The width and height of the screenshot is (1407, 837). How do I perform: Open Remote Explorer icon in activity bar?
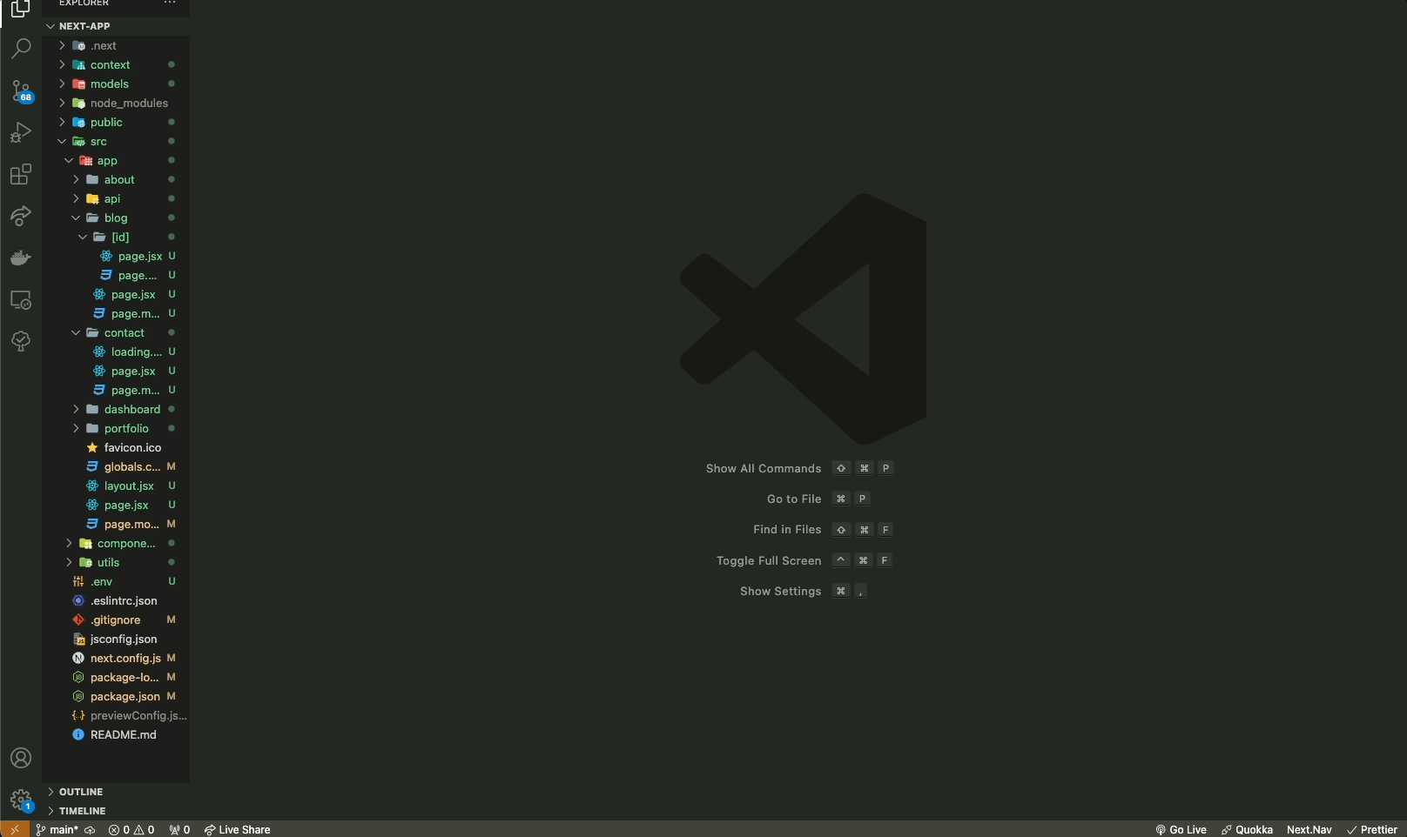(21, 299)
